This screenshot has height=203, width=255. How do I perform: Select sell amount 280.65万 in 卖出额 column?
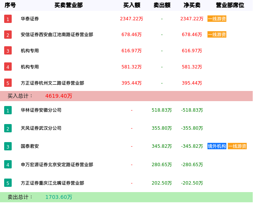point(162,165)
